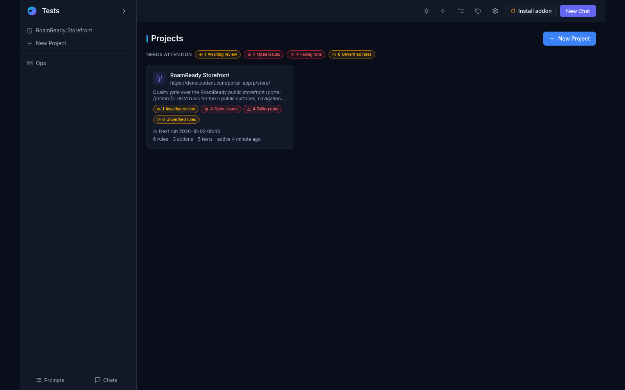Filter by Awaiting review in Needs Attention row

[x=218, y=55]
